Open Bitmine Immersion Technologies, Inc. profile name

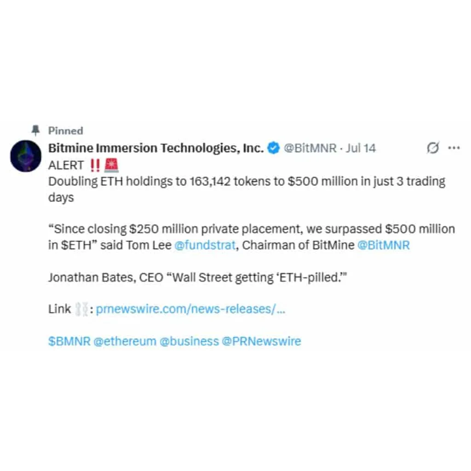[x=156, y=148]
